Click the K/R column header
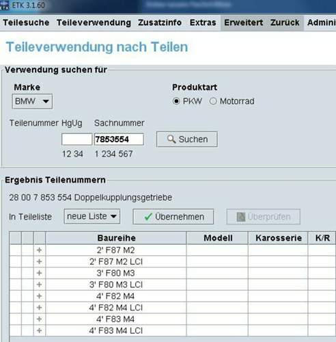Viewport: 336px width, 342px height. (x=322, y=238)
